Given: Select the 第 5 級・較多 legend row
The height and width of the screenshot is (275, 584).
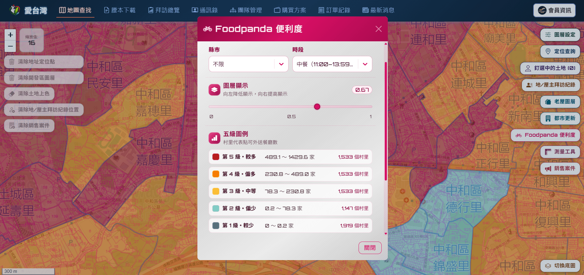Looking at the screenshot, I should point(290,157).
